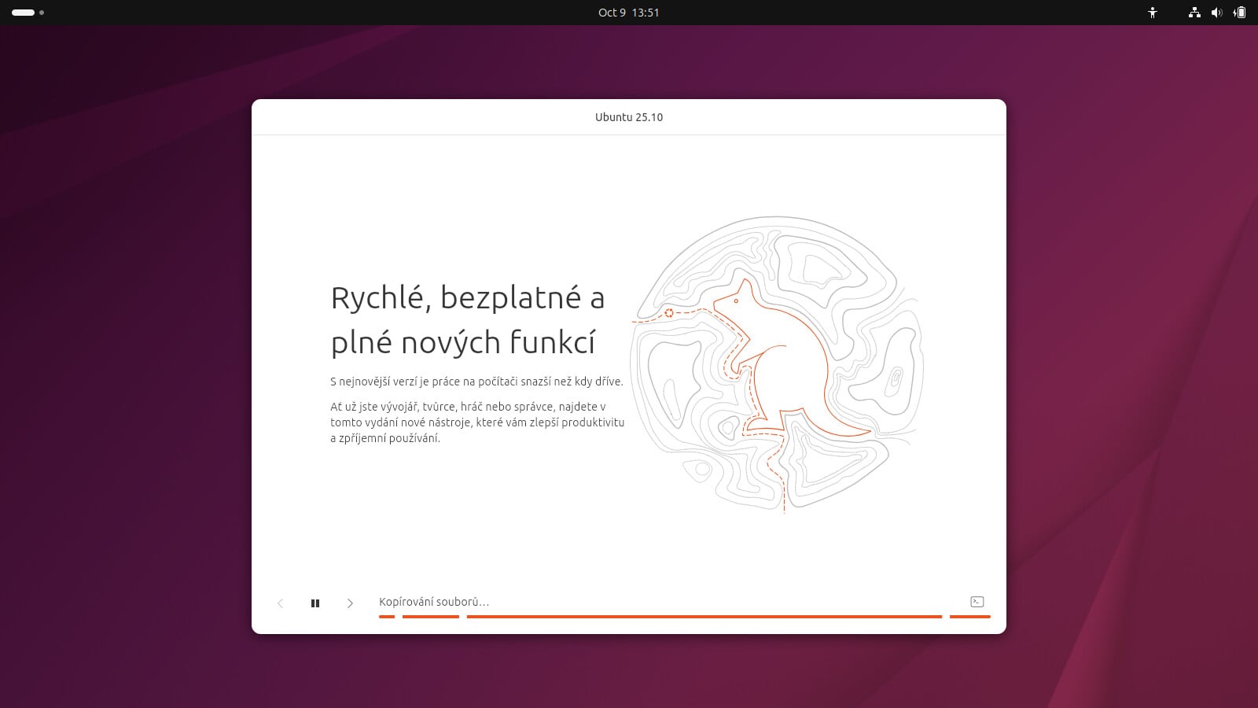Click the 'Kopírování souborů…' status text
The image size is (1258, 708).
point(434,602)
